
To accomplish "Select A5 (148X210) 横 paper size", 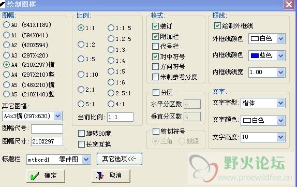I will [x=6, y=84].
